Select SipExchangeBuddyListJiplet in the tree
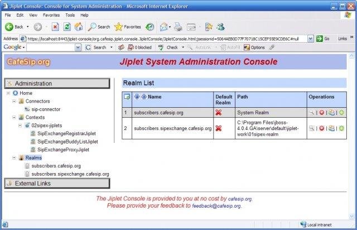Viewport: 357px width, 230px height. (67, 142)
